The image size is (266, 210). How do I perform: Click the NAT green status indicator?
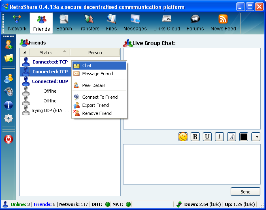(128, 204)
